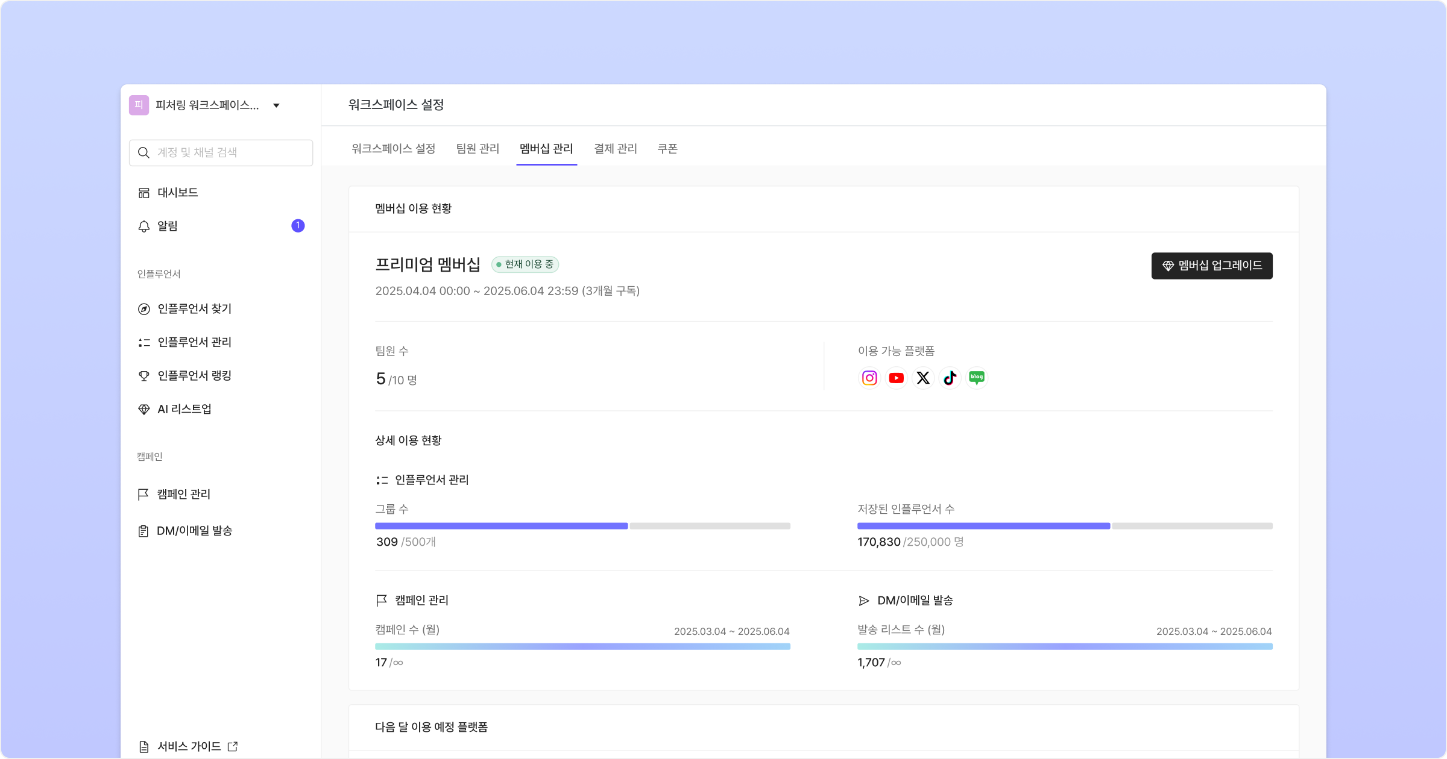The image size is (1447, 759).
Task: Switch to the 팀원 관리 tab
Action: [478, 148]
